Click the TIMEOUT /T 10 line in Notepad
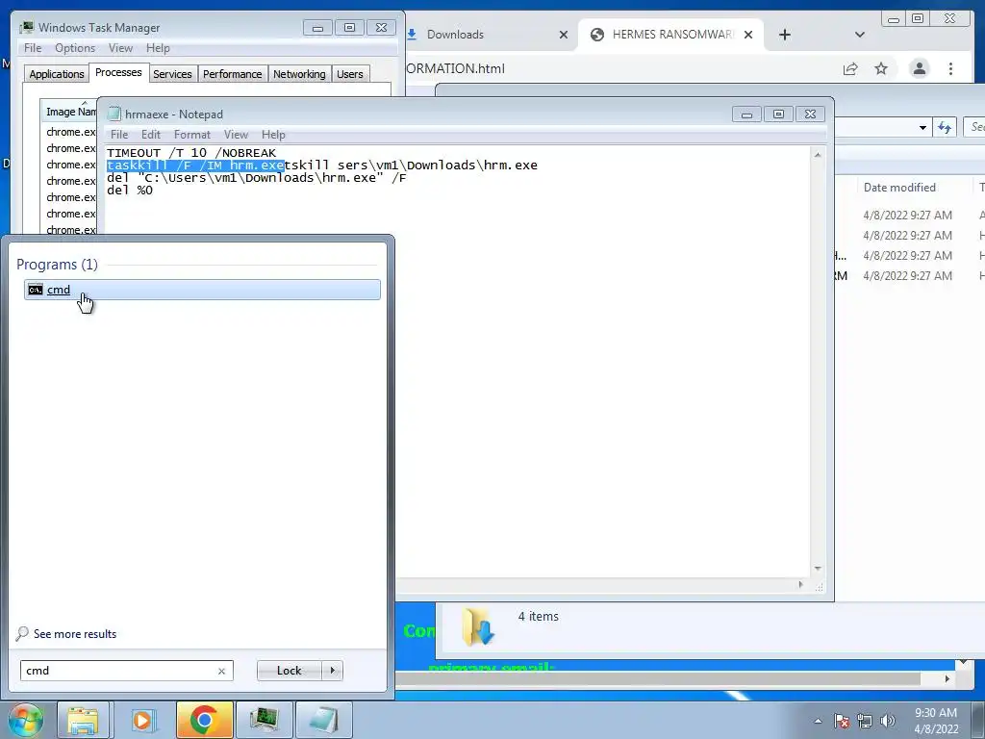985x739 pixels. (x=191, y=153)
